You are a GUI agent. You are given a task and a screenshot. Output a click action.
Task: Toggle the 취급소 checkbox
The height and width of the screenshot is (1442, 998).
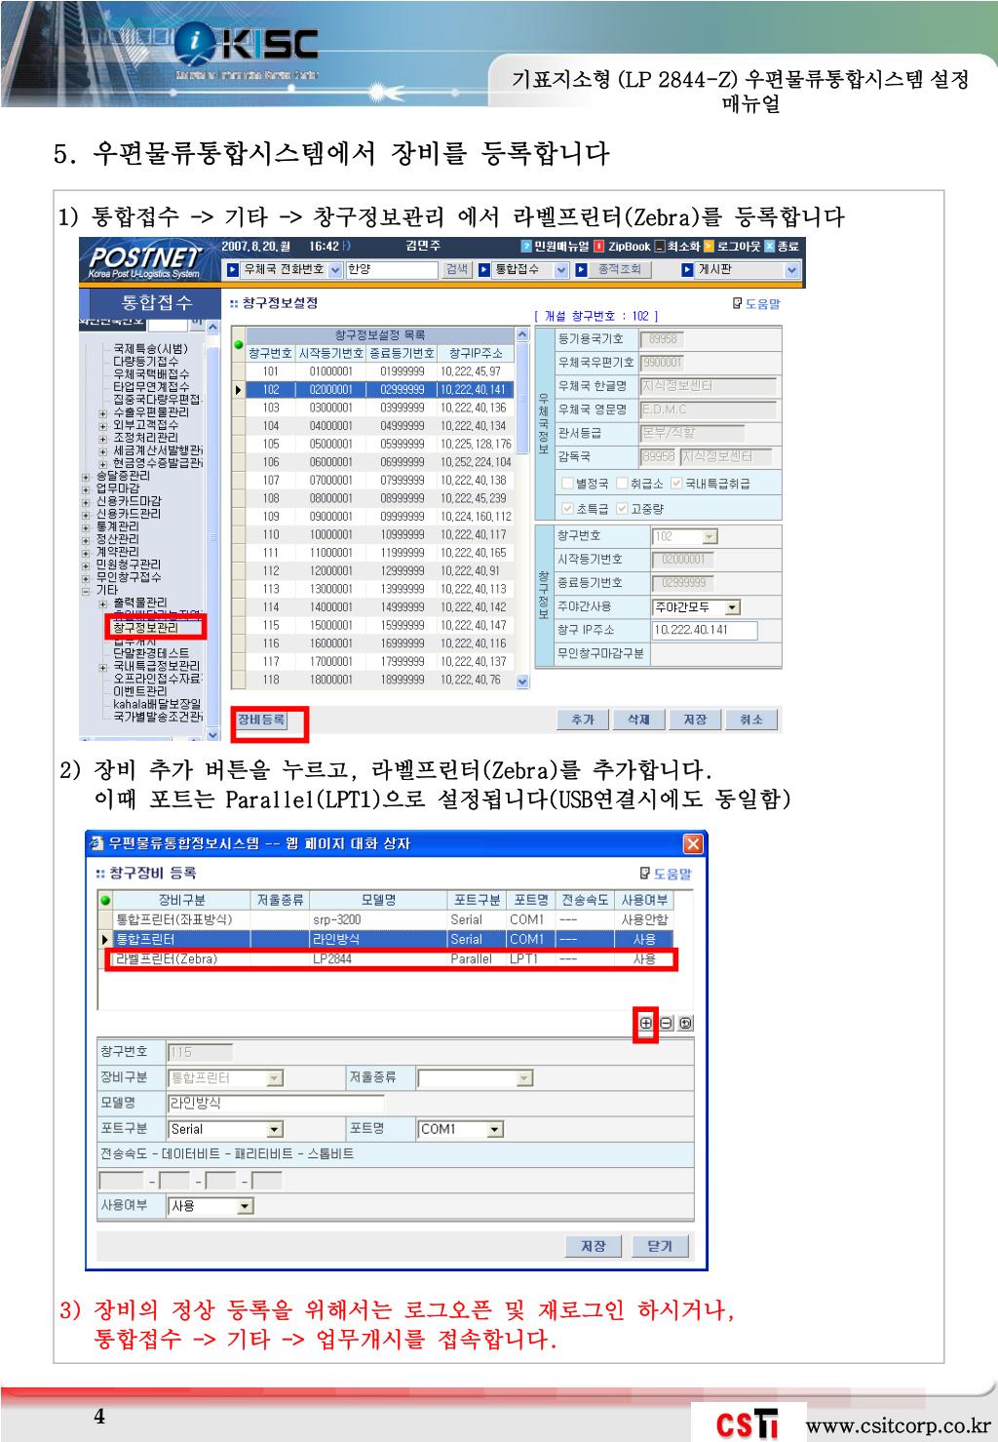click(x=622, y=484)
